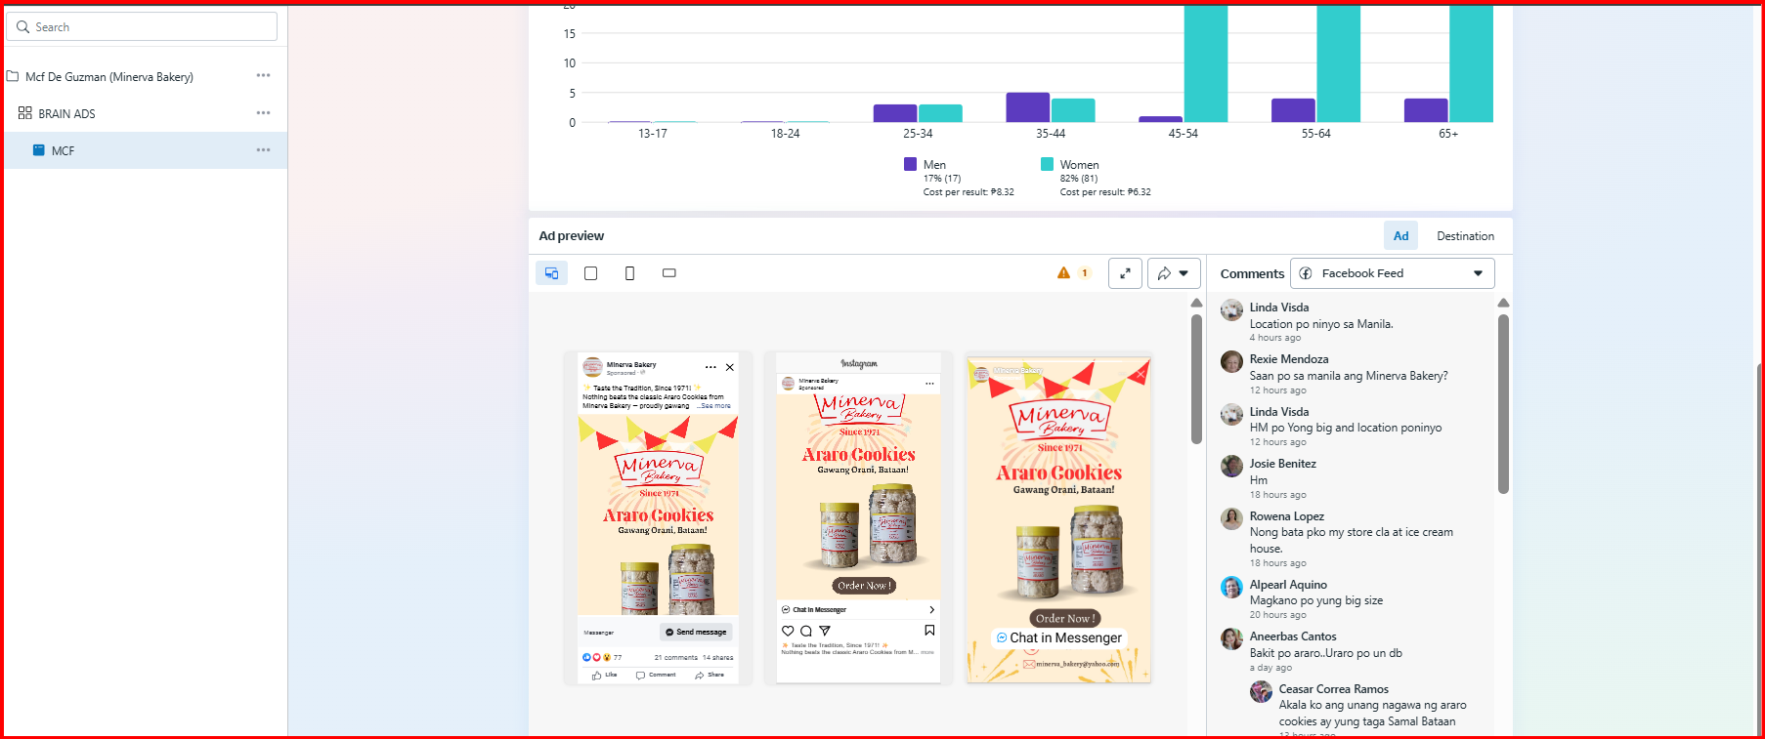Select the Ad tab
The image size is (1765, 739).
(1400, 236)
